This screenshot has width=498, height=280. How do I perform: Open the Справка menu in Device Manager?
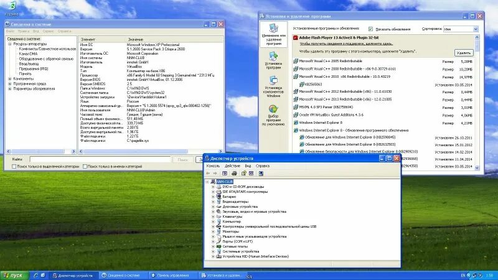(x=263, y=166)
